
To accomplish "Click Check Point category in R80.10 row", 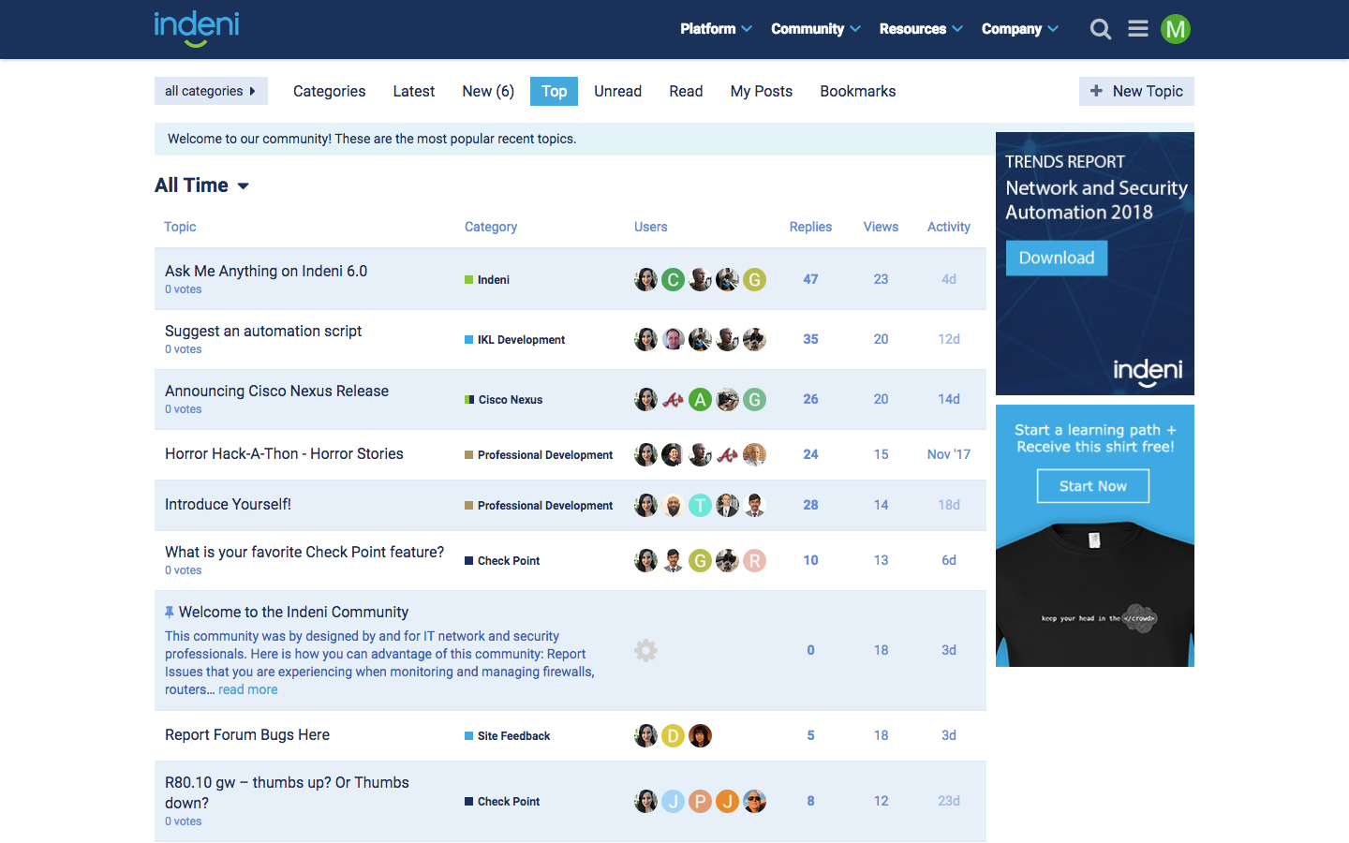I will (x=503, y=801).
